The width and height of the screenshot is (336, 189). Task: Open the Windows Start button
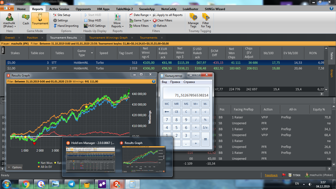pyautogui.click(x=6, y=184)
